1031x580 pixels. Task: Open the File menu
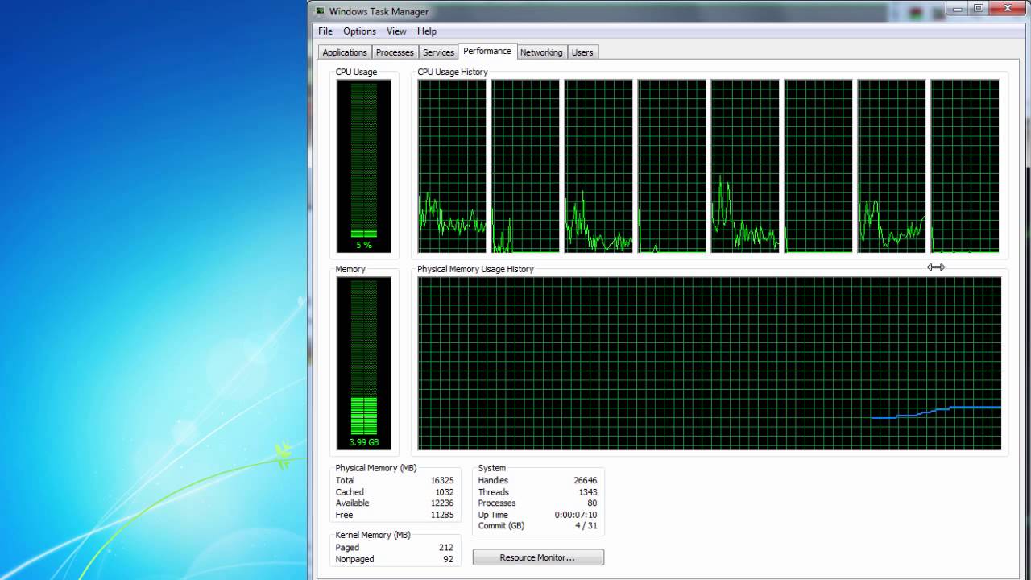325,31
